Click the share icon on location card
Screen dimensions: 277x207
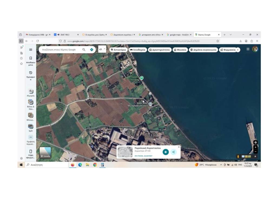(x=173, y=152)
